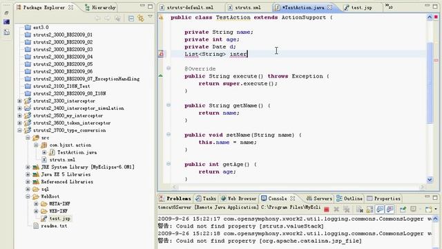Toggle show console on standard output
This screenshot has height=249, width=442.
380,209
